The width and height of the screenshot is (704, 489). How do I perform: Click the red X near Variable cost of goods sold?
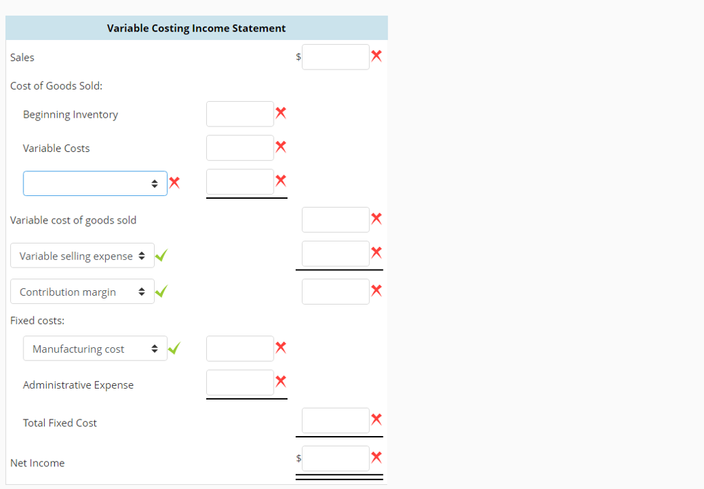click(x=376, y=218)
